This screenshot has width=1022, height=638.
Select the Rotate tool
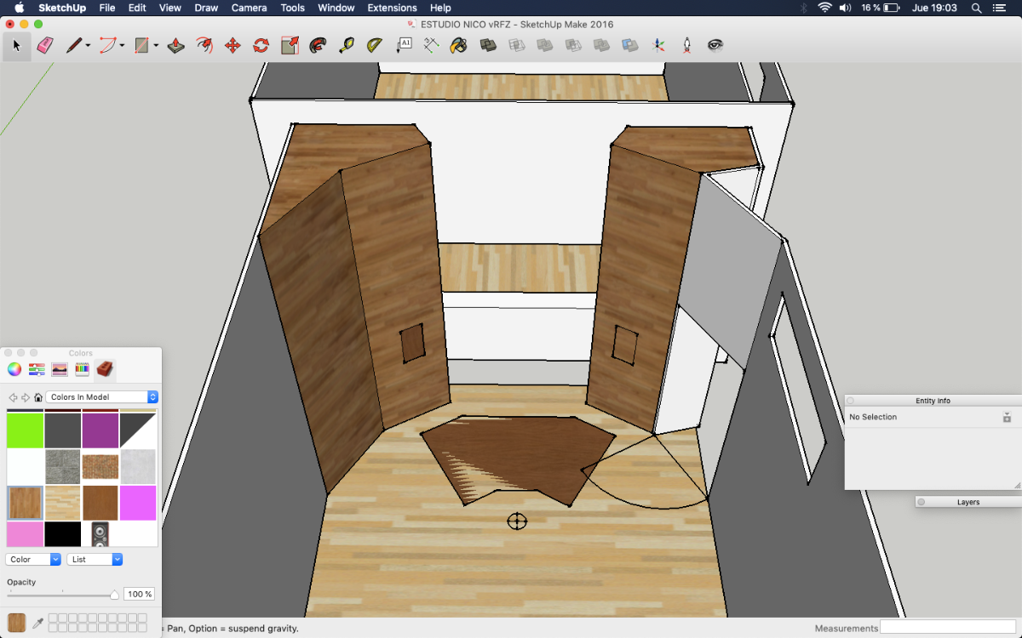pyautogui.click(x=261, y=46)
